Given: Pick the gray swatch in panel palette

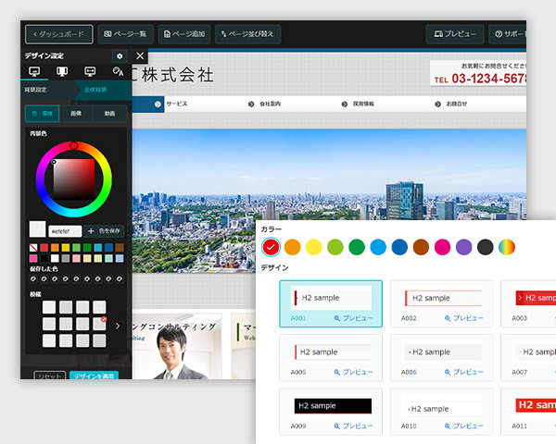Looking at the screenshot, I should (66, 258).
